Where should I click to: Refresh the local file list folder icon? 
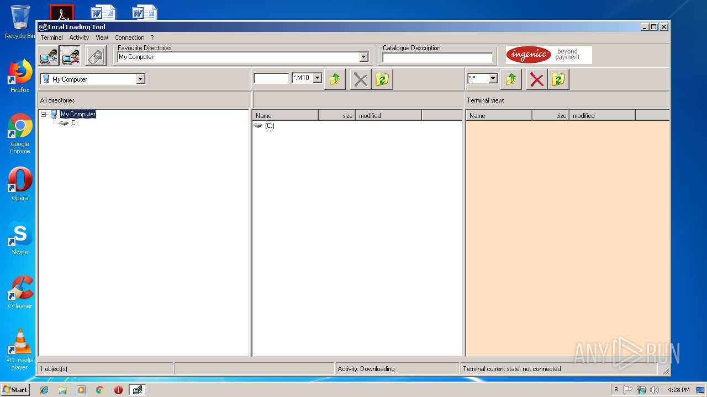pyautogui.click(x=382, y=79)
